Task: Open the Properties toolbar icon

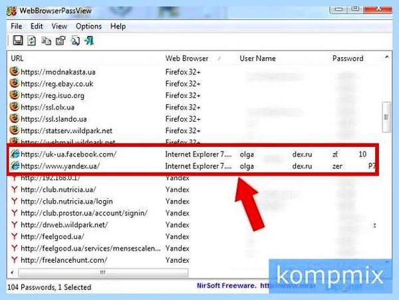Action: 61,41
